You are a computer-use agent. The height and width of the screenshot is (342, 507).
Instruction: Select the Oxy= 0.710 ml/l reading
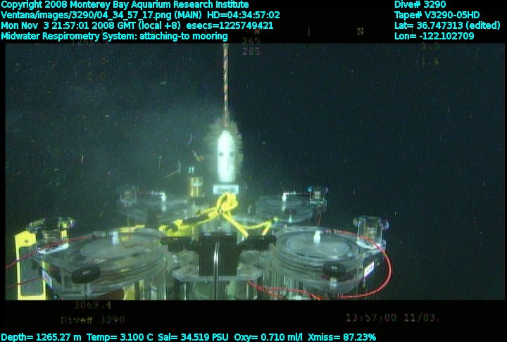point(268,338)
